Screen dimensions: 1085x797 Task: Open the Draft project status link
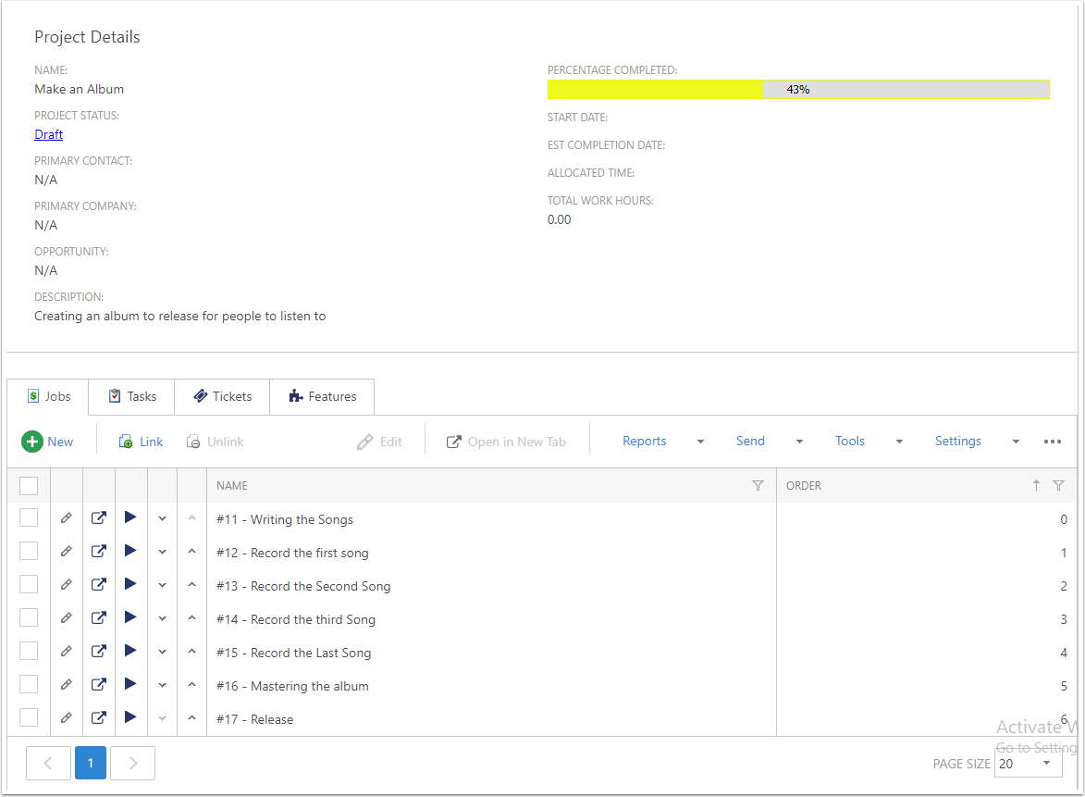[x=49, y=134]
